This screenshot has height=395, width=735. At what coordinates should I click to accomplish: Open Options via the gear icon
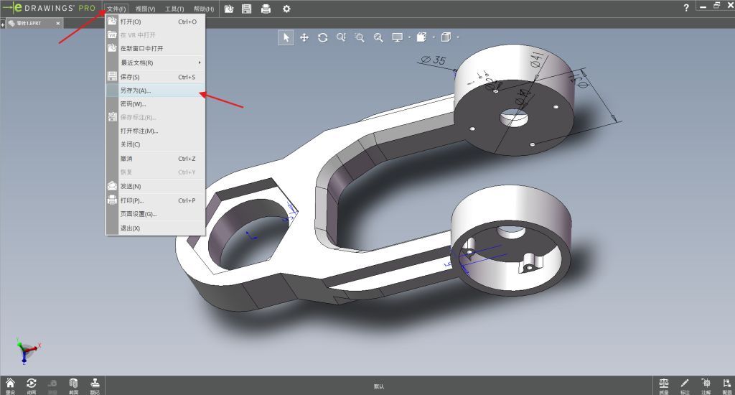click(286, 9)
